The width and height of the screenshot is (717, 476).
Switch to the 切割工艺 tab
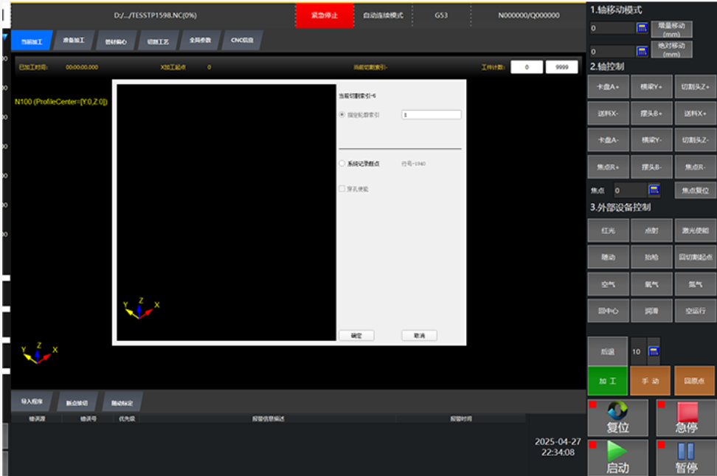click(157, 41)
